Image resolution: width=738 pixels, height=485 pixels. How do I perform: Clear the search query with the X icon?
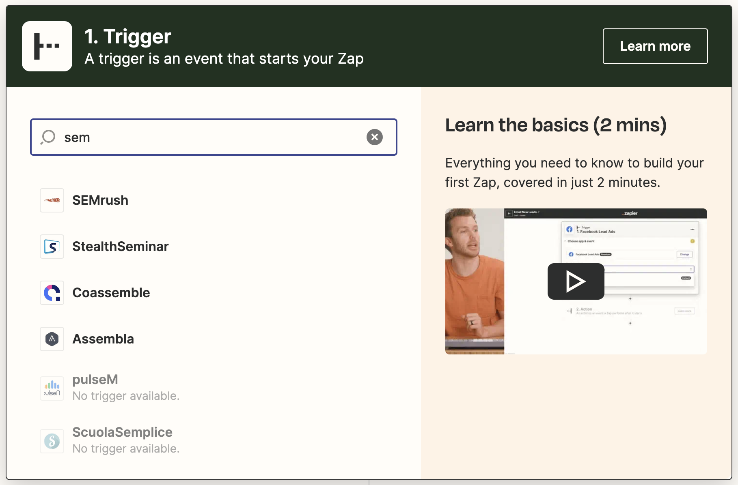(374, 137)
